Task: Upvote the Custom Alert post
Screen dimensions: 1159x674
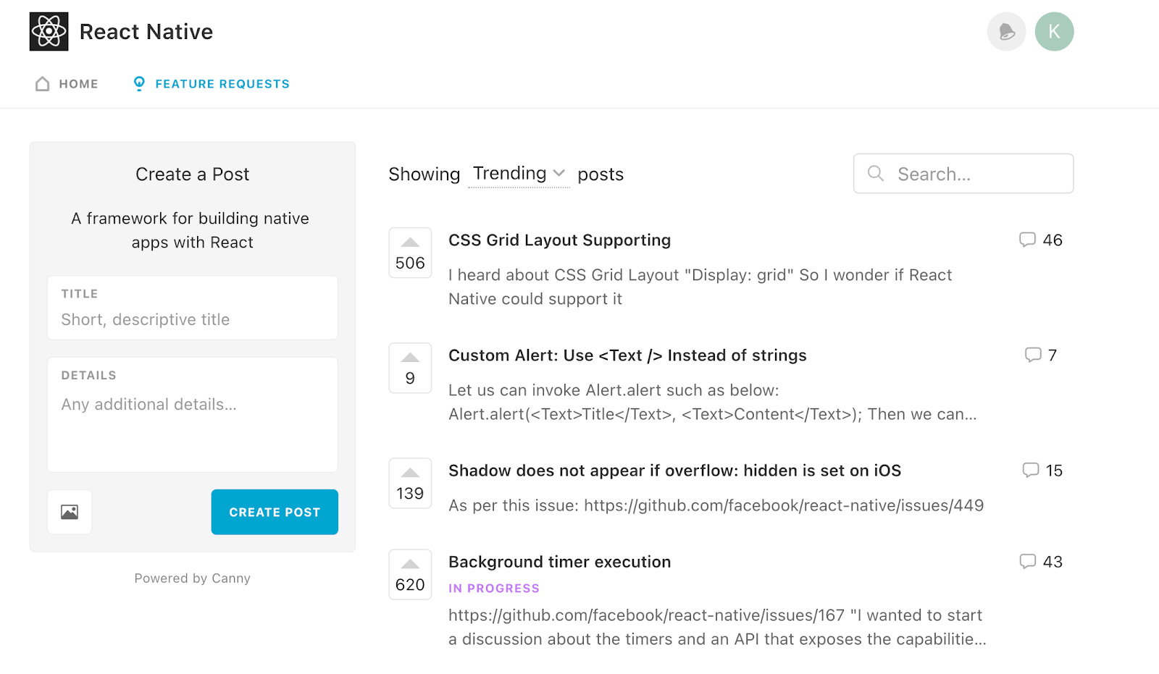Action: [x=410, y=368]
